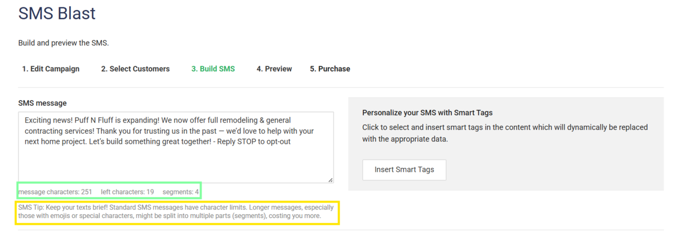Click the SMS Tip paragraph
This screenshot has width=676, height=236.
click(x=176, y=212)
